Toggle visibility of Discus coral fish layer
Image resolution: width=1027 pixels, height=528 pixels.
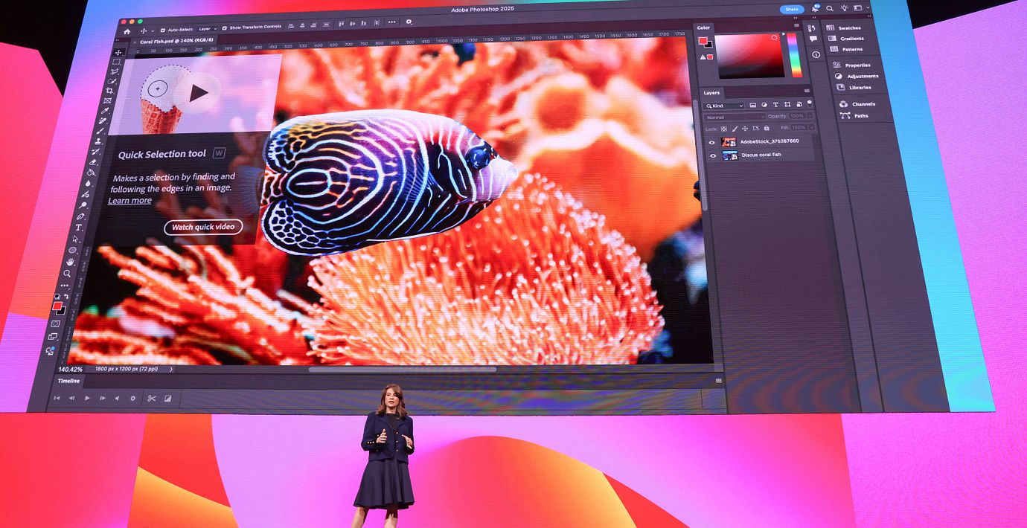coord(713,155)
